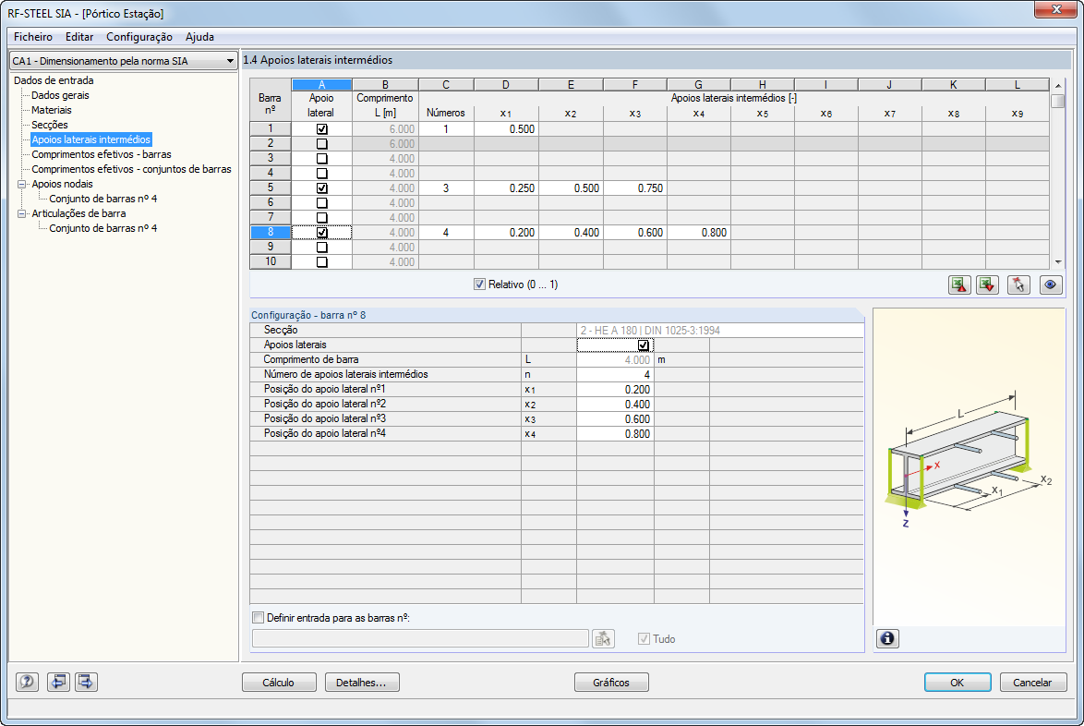Toggle the Relativo (0 ... 1) checkbox
1084x726 pixels.
479,284
